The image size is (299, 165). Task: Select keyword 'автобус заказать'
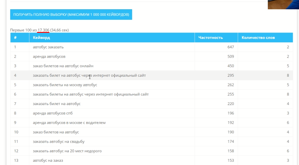[48, 47]
